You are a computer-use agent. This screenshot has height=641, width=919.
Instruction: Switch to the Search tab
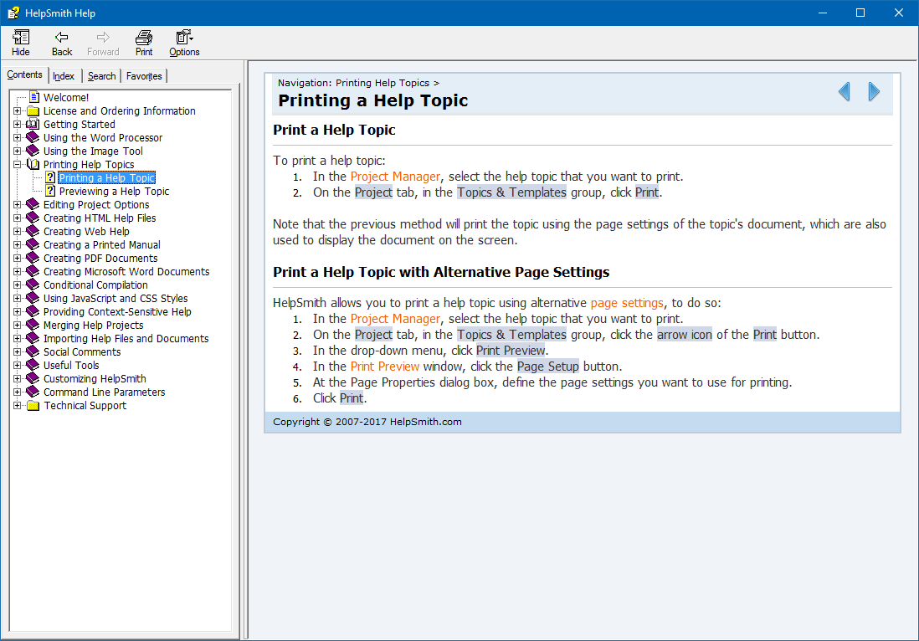(101, 76)
